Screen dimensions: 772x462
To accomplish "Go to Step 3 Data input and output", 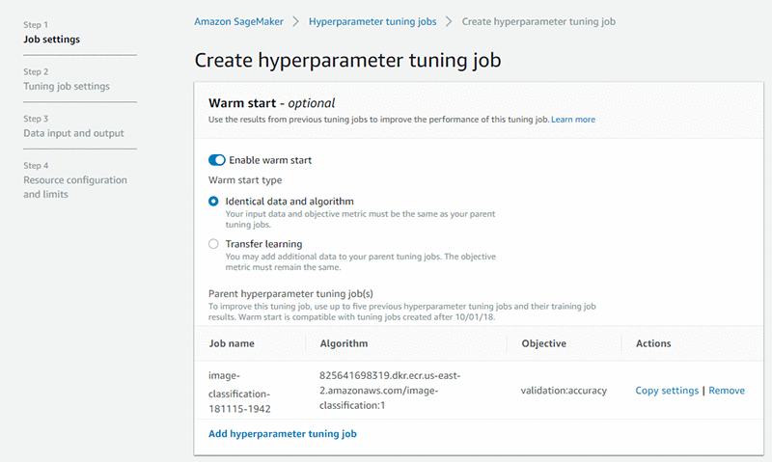I will 74,126.
